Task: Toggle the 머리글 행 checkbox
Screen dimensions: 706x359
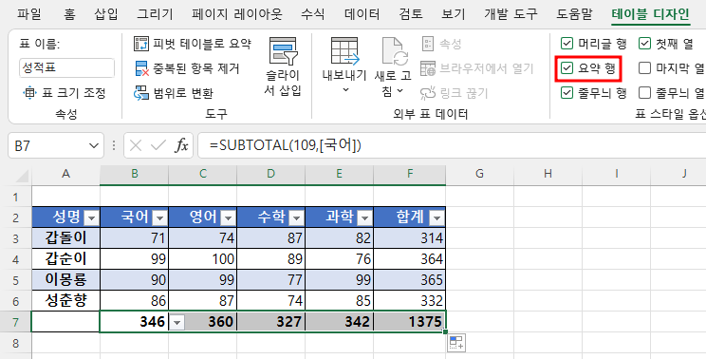Action: point(567,44)
